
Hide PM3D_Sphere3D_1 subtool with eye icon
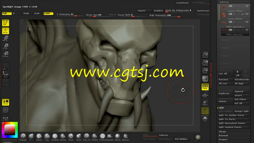click(x=247, y=30)
